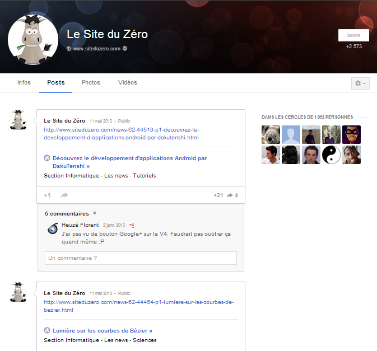Open Lumière sur les courbes de Bézier article
The height and width of the screenshot is (351, 377).
point(103,331)
